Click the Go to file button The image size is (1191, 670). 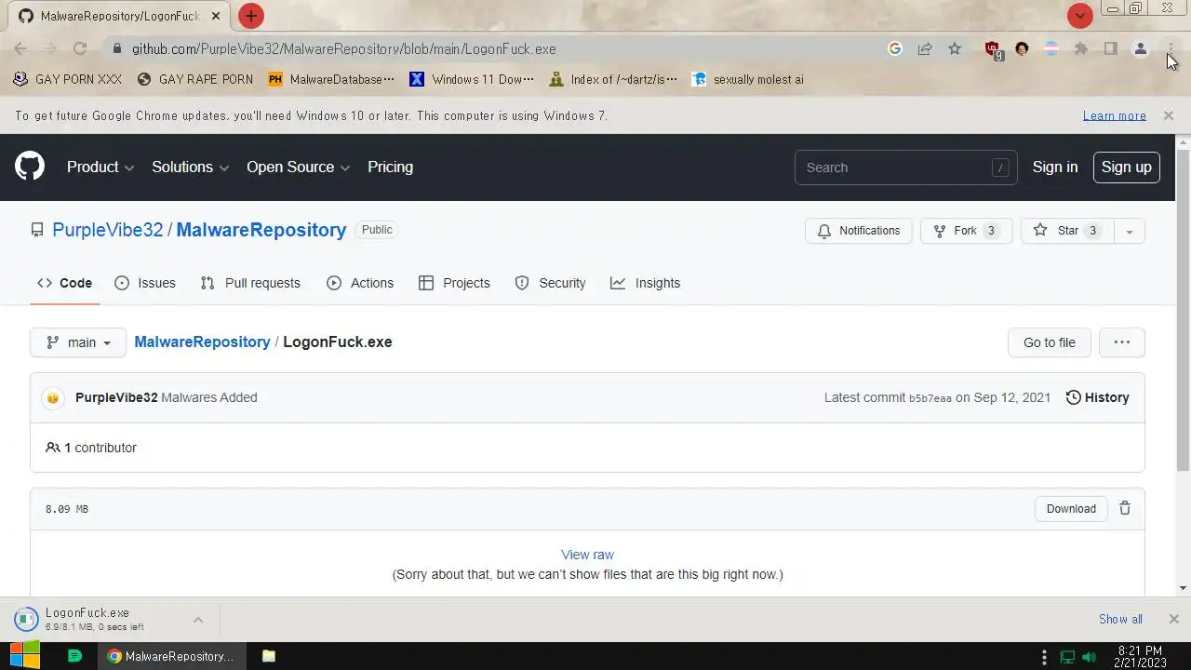point(1050,342)
